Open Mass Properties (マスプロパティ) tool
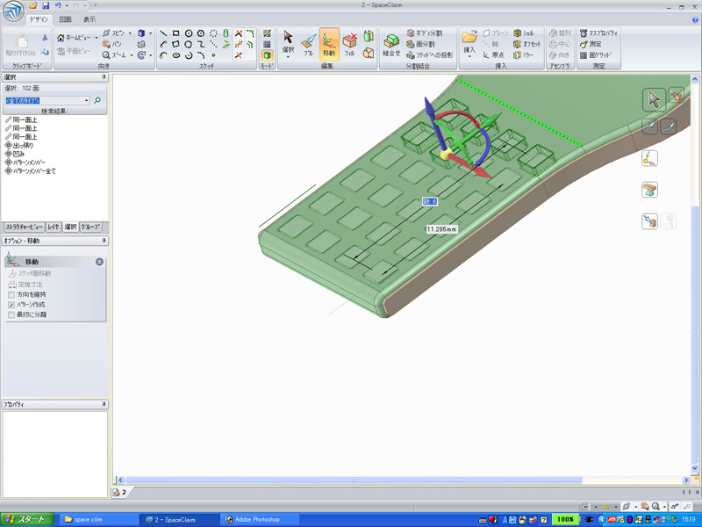 click(x=599, y=32)
